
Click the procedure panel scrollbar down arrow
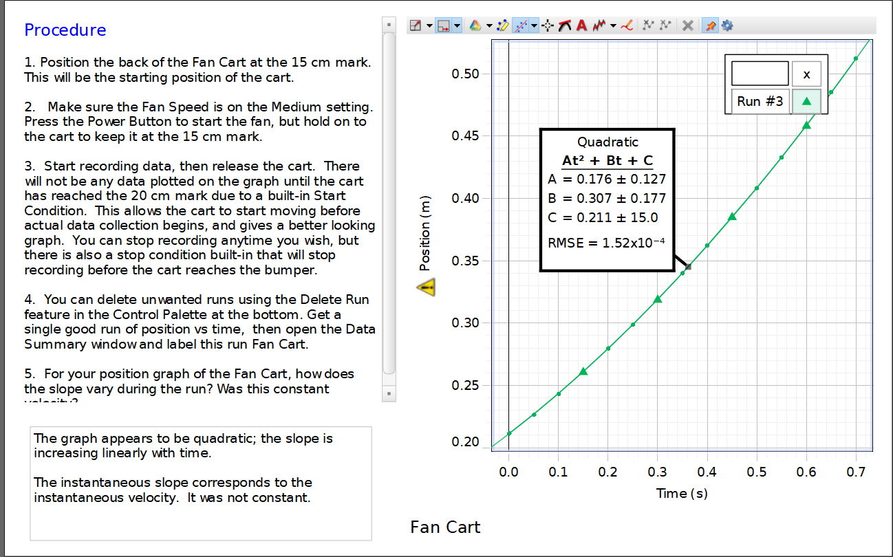pos(389,394)
